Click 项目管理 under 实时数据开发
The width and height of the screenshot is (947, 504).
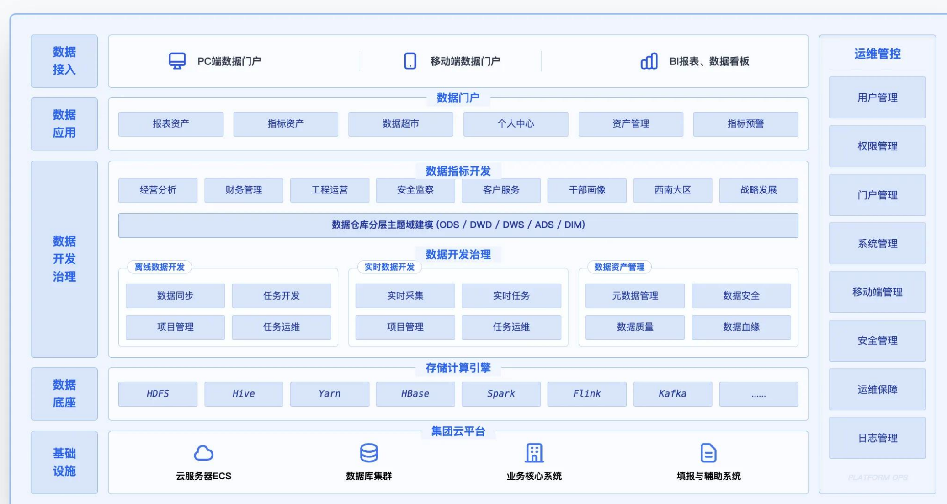click(405, 327)
